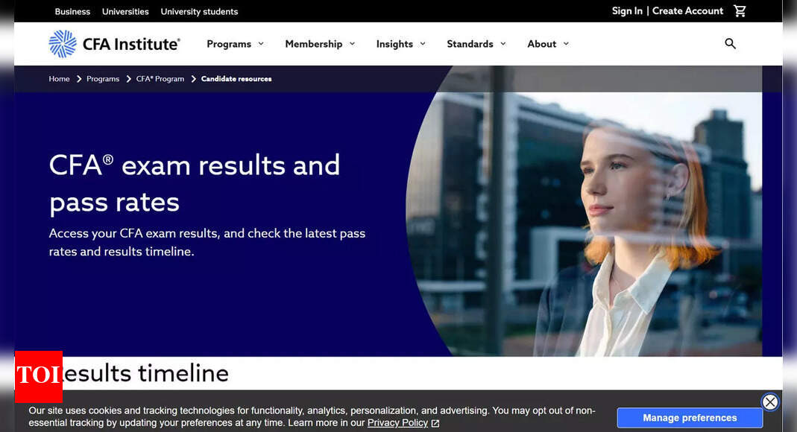This screenshot has width=797, height=432.
Task: Click Sign In
Action: pos(626,10)
